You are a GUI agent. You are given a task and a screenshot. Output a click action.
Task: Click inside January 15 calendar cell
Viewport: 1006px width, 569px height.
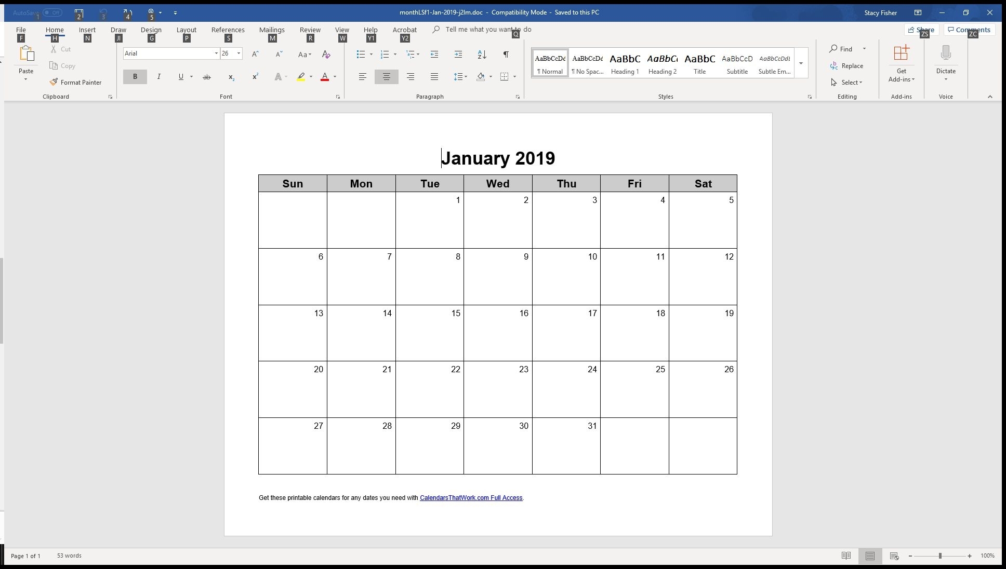coord(430,333)
